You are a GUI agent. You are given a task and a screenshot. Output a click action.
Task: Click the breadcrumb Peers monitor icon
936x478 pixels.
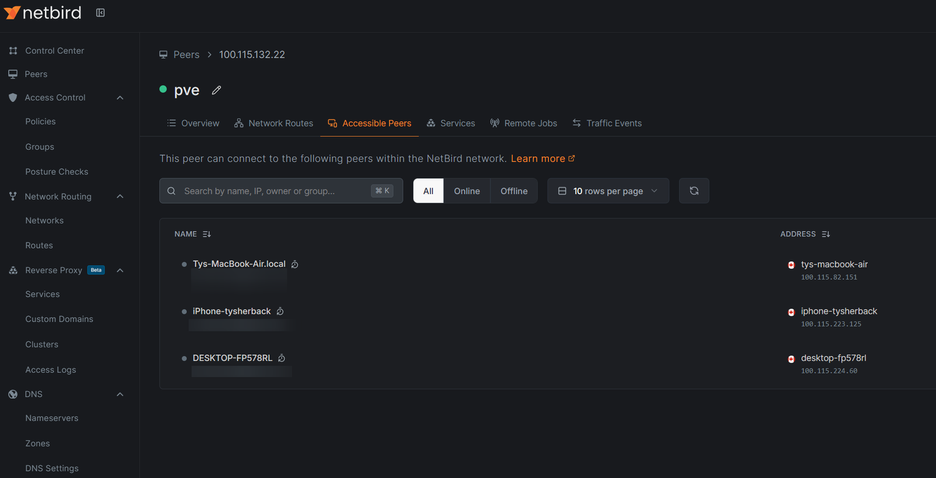pyautogui.click(x=163, y=54)
